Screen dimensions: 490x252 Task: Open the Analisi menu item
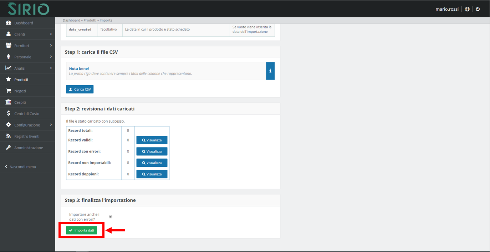click(x=20, y=68)
